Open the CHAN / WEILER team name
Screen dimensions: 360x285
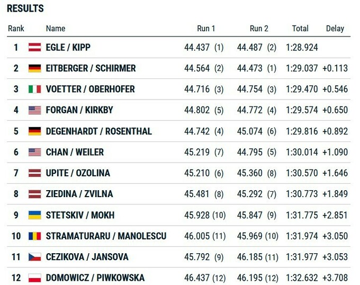pos(72,152)
